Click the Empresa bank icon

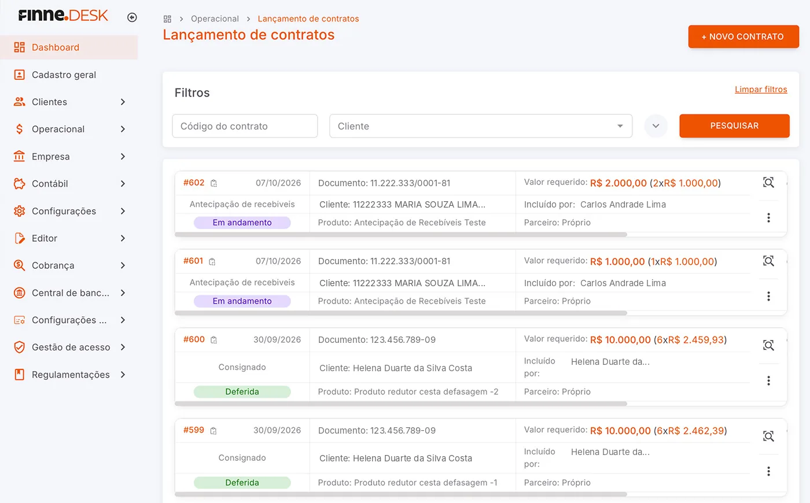(19, 156)
